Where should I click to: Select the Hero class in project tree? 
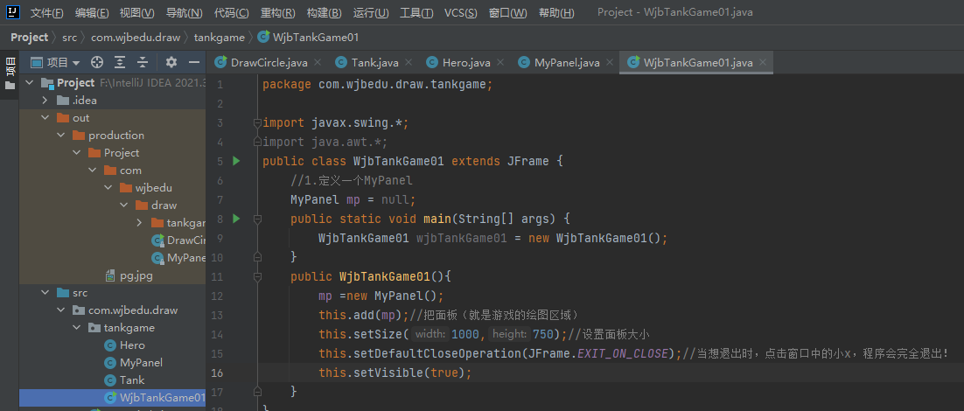click(132, 345)
